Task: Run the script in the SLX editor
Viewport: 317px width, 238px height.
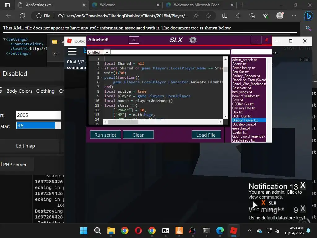Action: point(105,135)
